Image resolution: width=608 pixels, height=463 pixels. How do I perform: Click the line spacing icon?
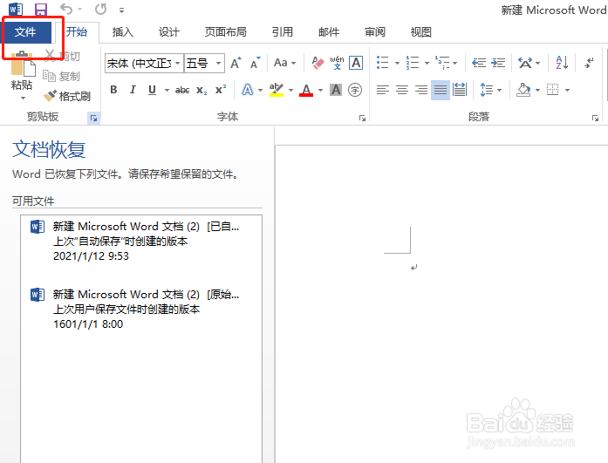(486, 90)
